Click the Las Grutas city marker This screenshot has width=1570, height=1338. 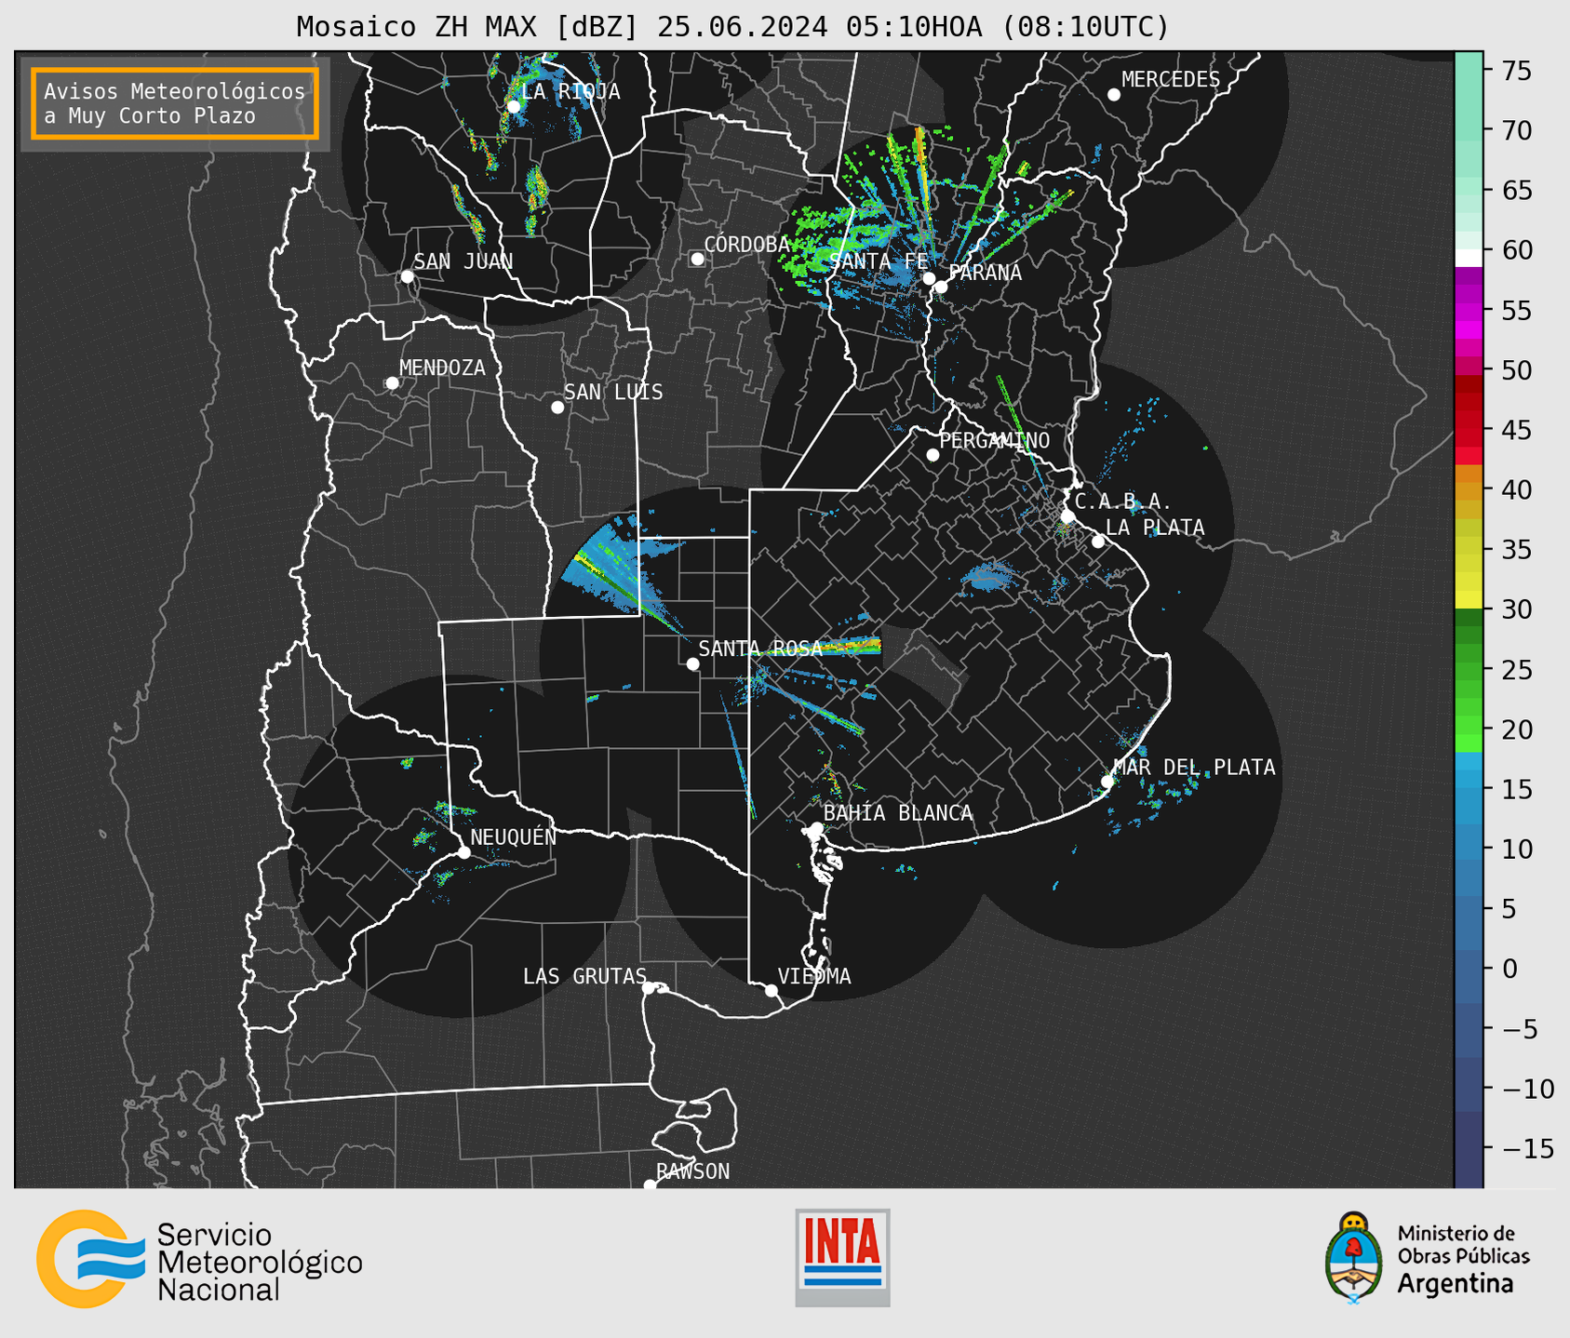pos(648,988)
